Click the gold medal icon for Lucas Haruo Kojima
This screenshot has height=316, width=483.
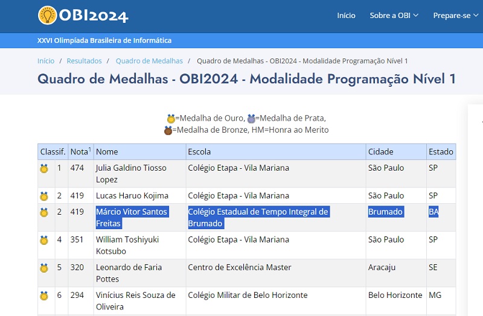coord(44,196)
